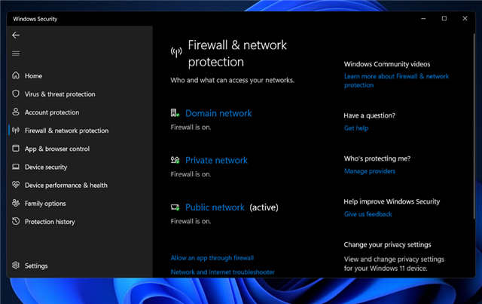
Task: Click the Account protection person icon
Action: [x=16, y=112]
